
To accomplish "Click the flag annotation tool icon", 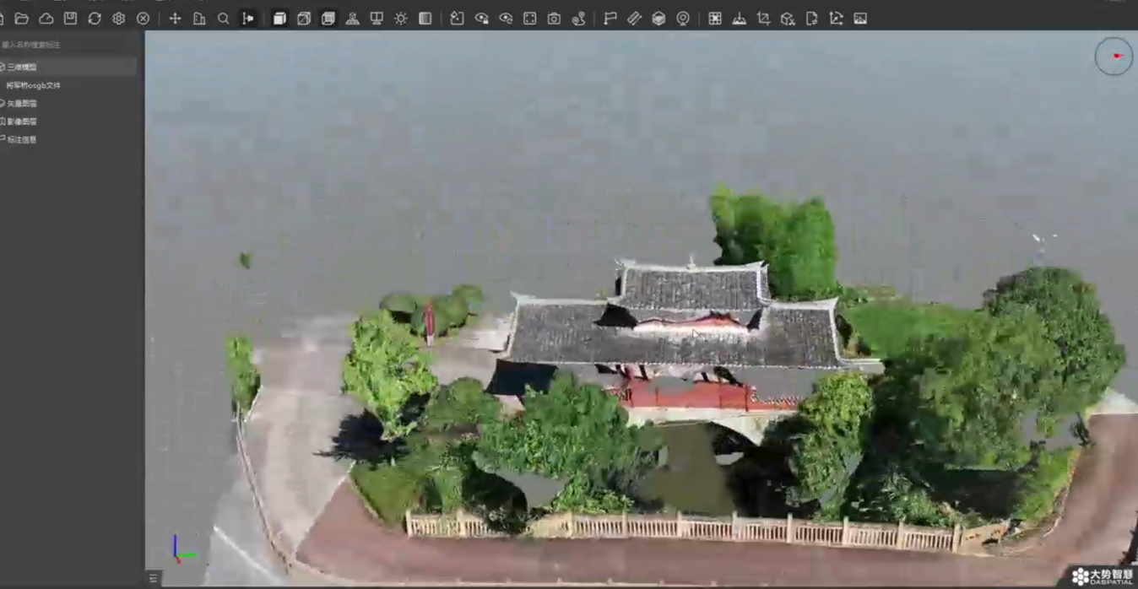I will [x=610, y=19].
